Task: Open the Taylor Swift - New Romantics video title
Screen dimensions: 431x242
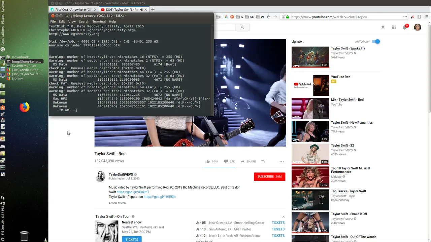Action: (x=352, y=122)
